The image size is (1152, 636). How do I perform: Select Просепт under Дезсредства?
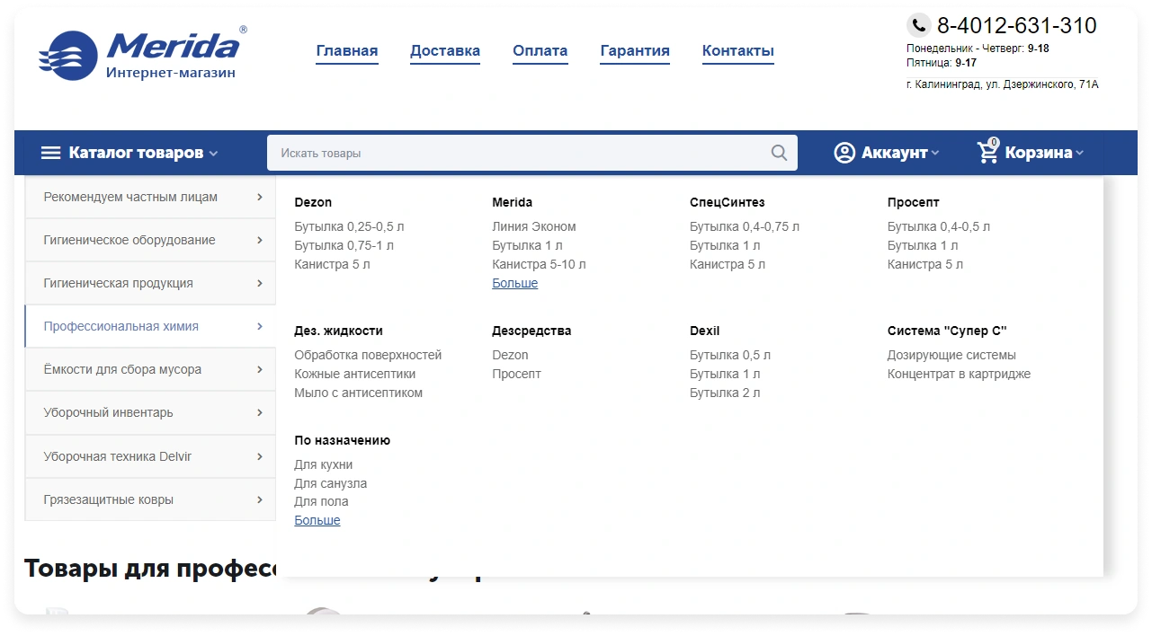click(517, 374)
